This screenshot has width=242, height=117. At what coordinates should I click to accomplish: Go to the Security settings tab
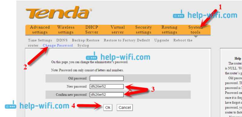[x=143, y=30]
